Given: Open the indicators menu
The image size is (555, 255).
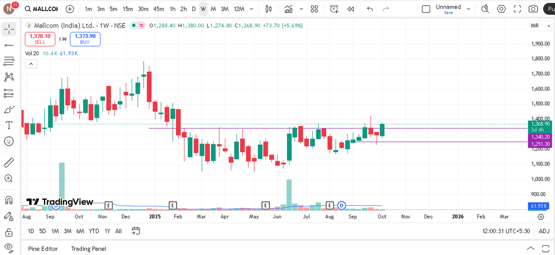Looking at the screenshot, I should tap(289, 9).
